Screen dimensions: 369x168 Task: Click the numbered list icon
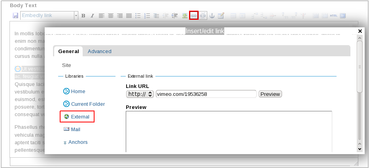pos(147,16)
